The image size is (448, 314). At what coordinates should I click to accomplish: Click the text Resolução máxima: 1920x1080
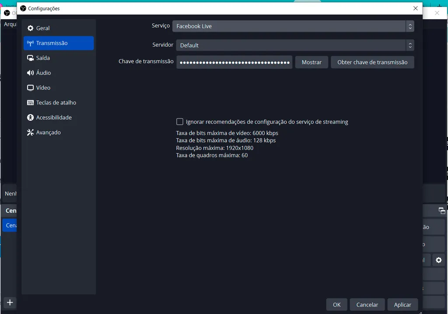[214, 148]
